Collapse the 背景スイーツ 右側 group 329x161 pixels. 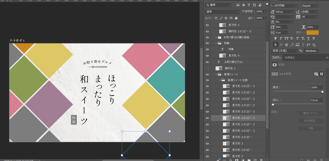pos(220,80)
